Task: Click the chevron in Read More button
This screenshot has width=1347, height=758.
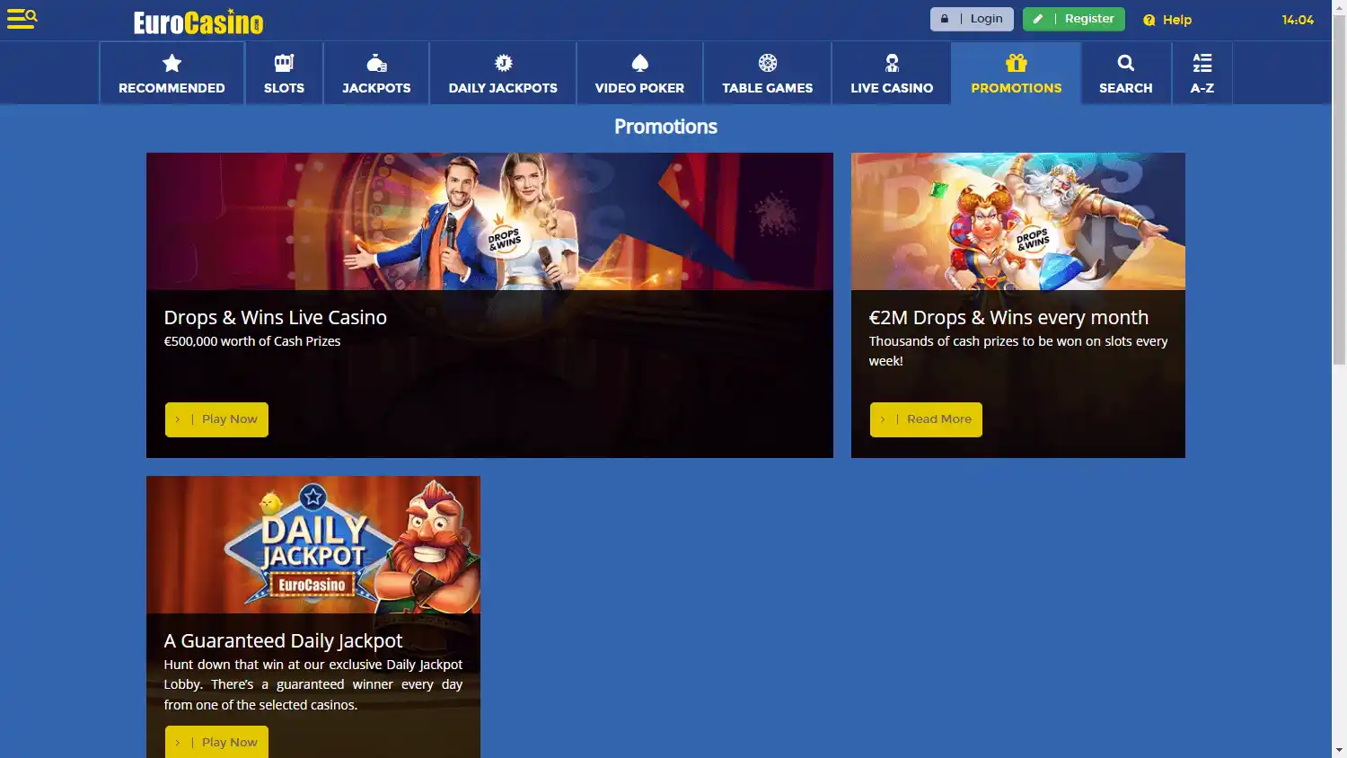Action: tap(883, 419)
